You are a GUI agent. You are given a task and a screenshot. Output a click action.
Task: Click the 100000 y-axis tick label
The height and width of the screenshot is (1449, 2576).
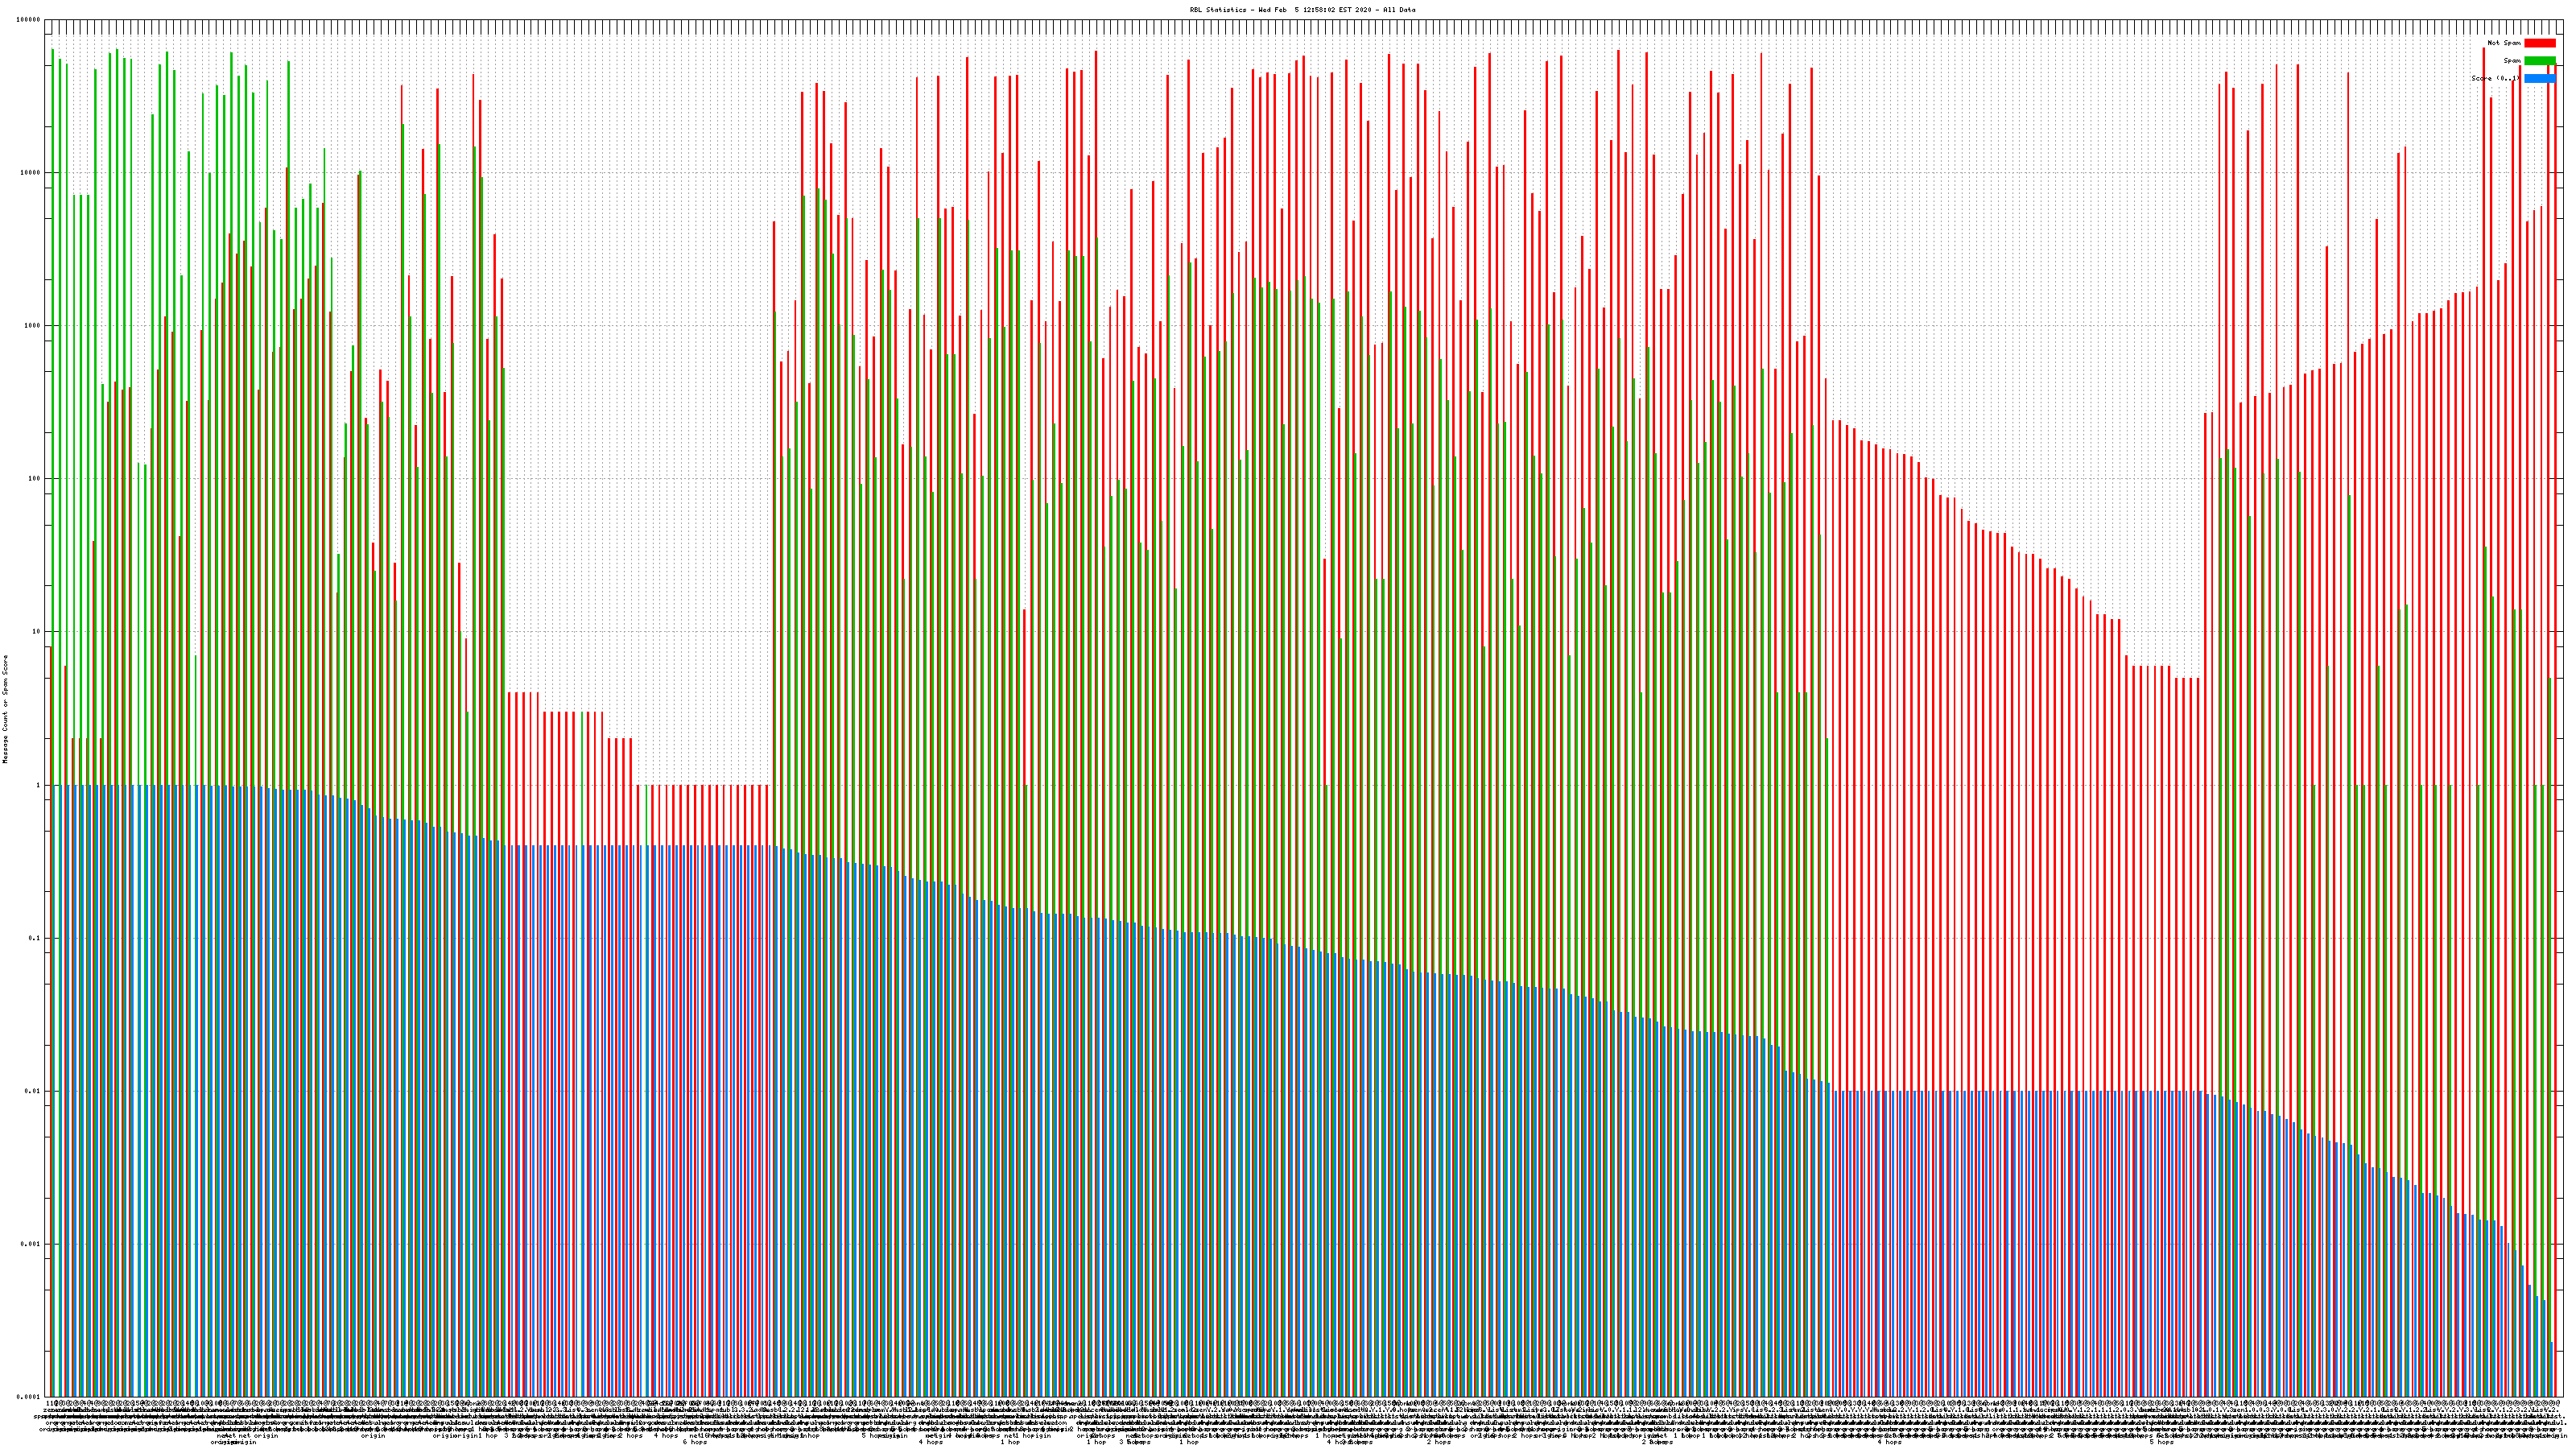click(x=29, y=20)
